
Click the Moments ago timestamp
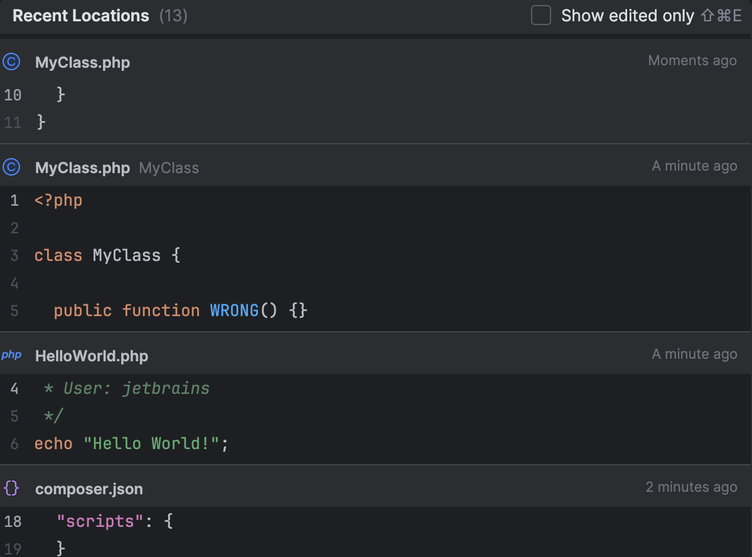[692, 60]
